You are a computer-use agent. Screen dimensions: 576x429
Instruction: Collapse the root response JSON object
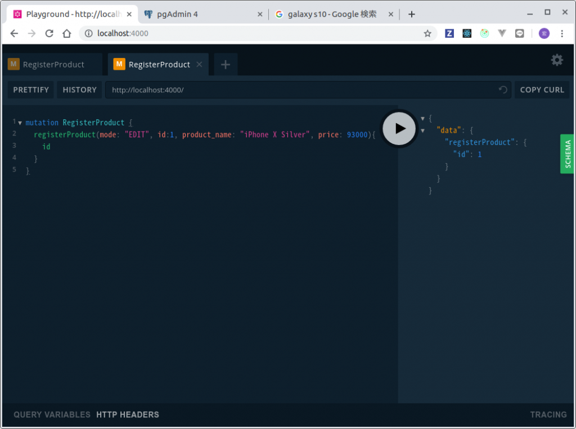point(423,119)
